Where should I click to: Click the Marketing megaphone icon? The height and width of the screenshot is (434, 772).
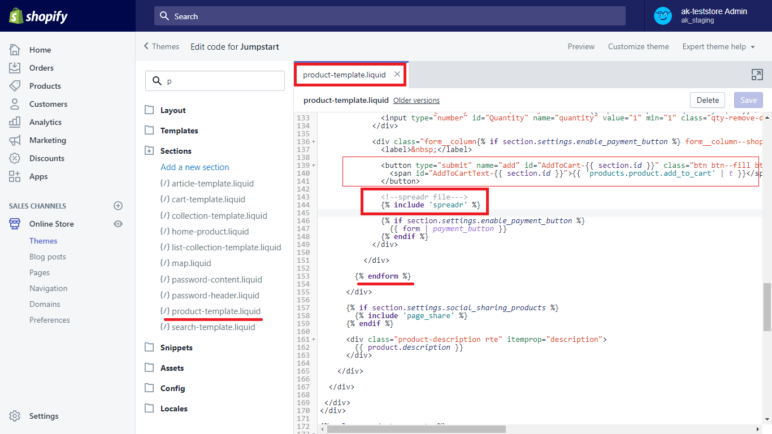pyautogui.click(x=15, y=140)
